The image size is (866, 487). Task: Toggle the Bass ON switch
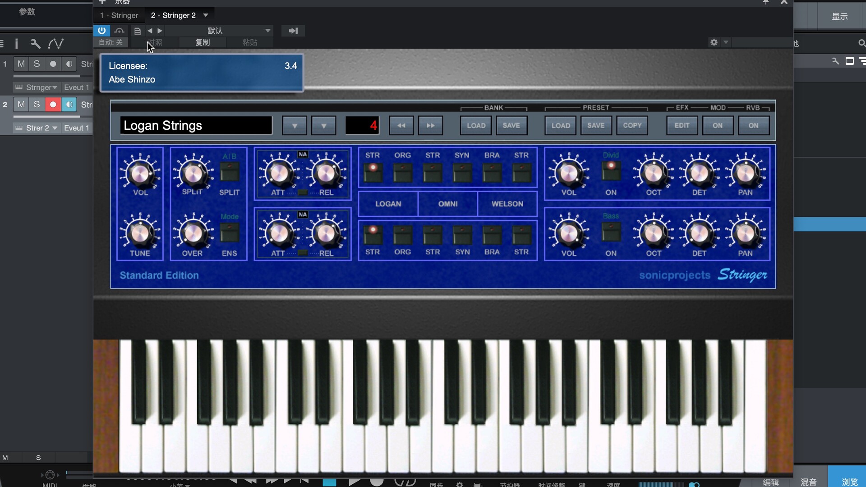[x=611, y=233]
